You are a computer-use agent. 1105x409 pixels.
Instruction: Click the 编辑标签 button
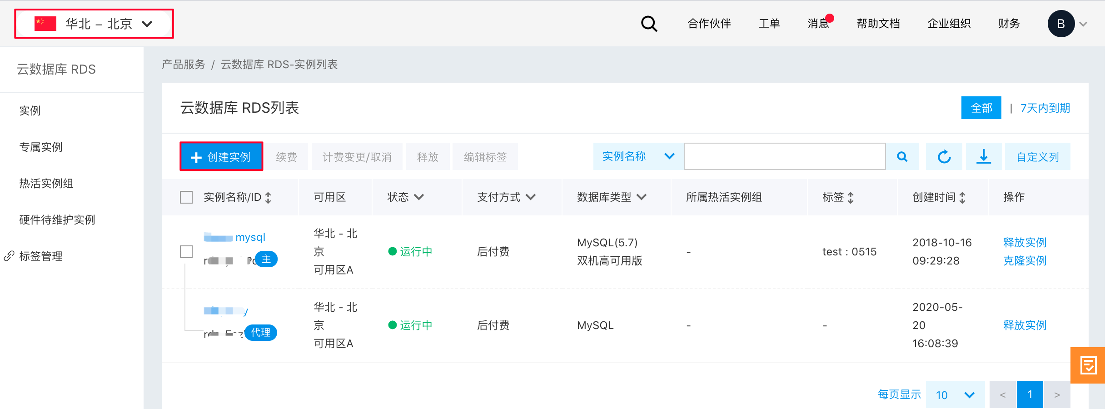485,157
